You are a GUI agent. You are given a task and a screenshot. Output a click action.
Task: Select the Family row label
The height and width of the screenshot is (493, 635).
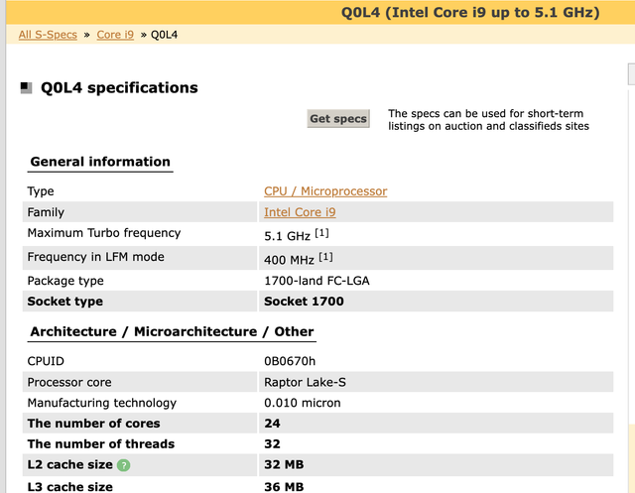click(x=46, y=212)
